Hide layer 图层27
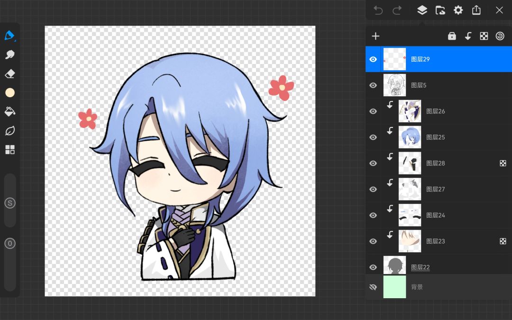Viewport: 512px width, 320px height. [x=373, y=189]
